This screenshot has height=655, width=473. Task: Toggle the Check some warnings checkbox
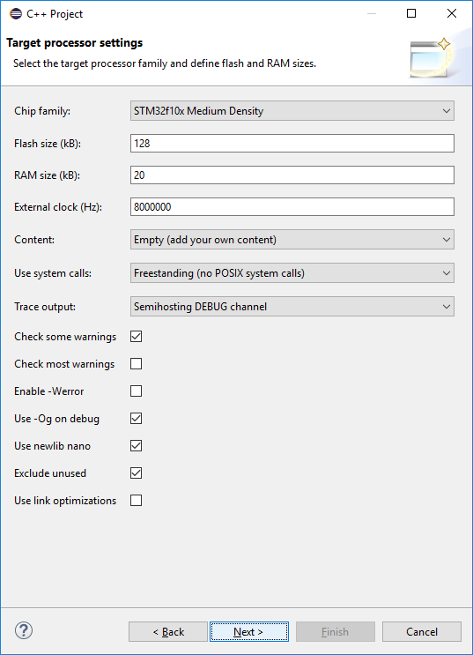137,336
